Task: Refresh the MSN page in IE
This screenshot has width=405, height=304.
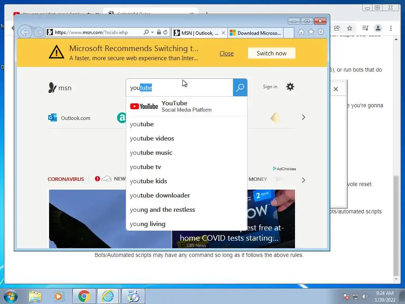Action: click(x=165, y=32)
